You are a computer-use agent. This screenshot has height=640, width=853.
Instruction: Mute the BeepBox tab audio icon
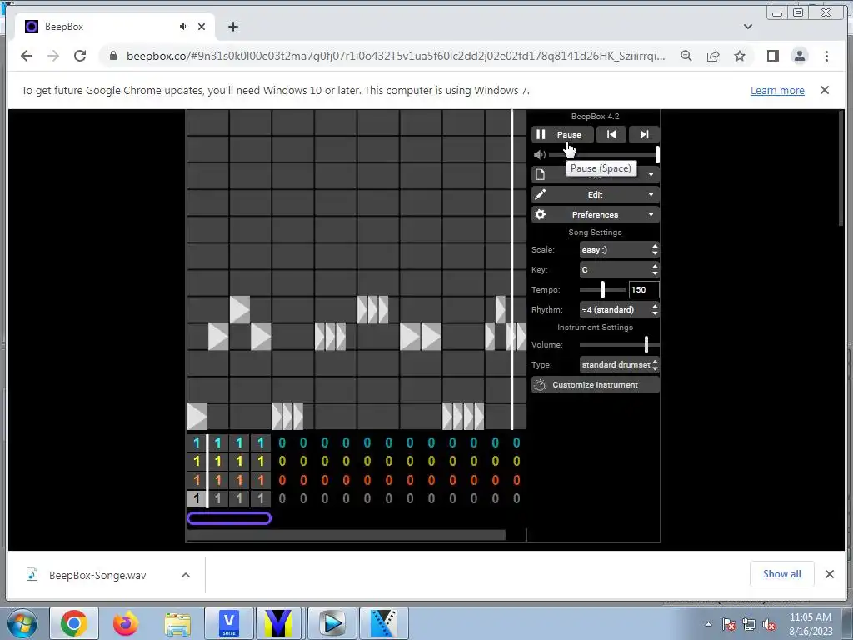(184, 26)
